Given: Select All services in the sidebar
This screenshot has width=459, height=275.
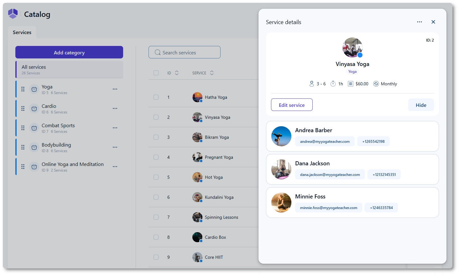Looking at the screenshot, I should pyautogui.click(x=70, y=69).
